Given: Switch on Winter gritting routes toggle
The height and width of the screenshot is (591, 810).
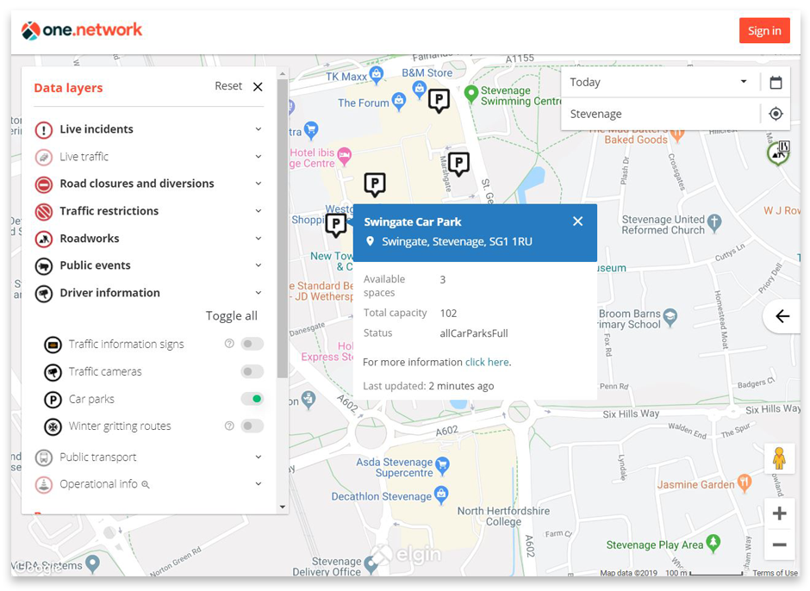Looking at the screenshot, I should point(252,426).
